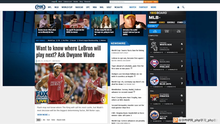220x124 pixels.
Task: Click VIEW MORE link under article
Action: click(43, 115)
